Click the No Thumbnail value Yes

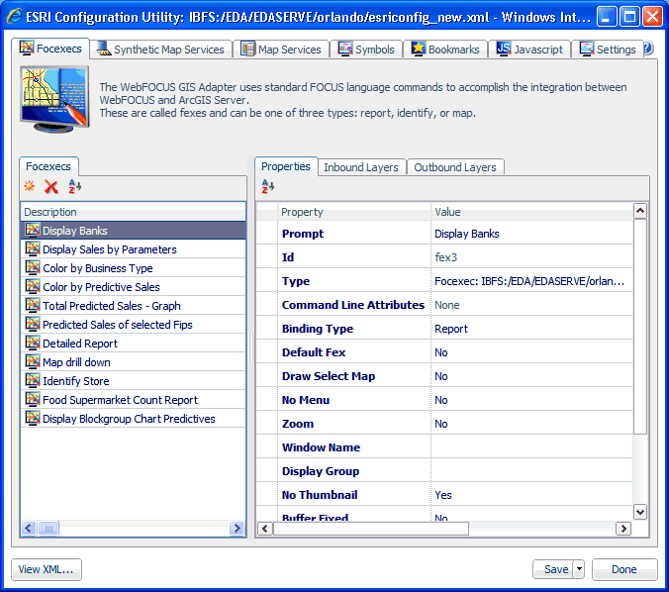point(531,495)
